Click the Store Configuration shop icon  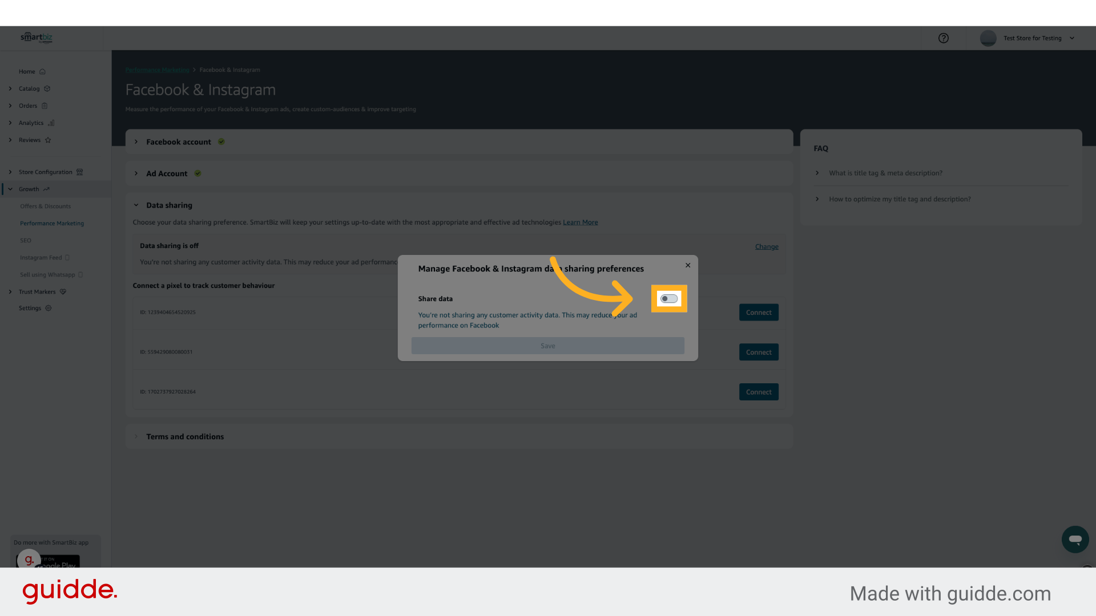(80, 172)
